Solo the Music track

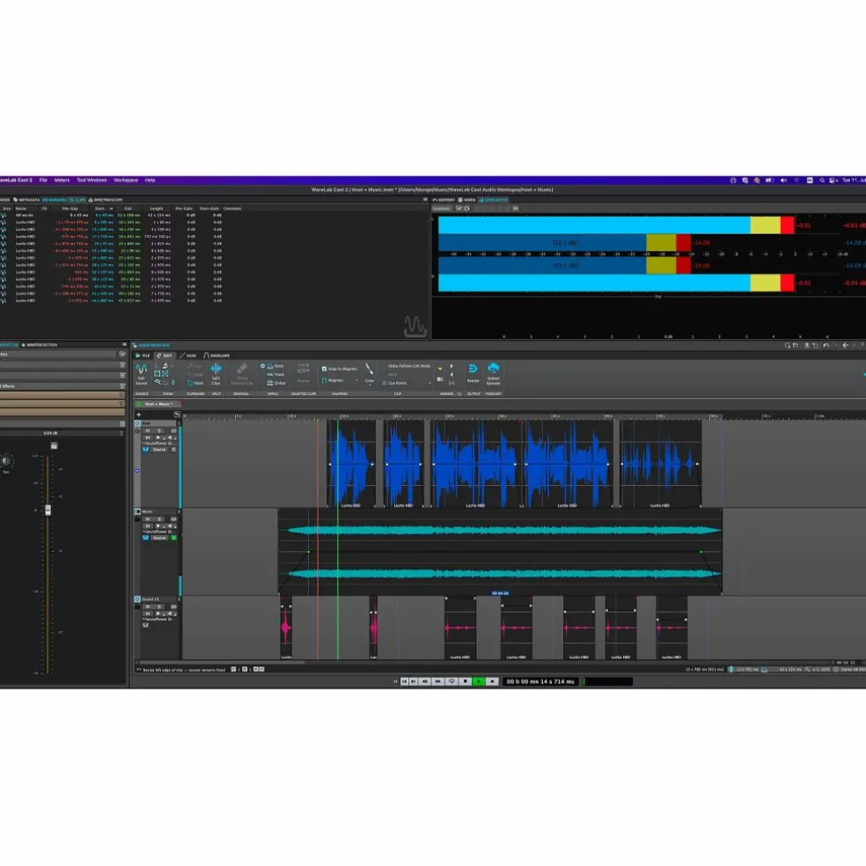point(159,518)
